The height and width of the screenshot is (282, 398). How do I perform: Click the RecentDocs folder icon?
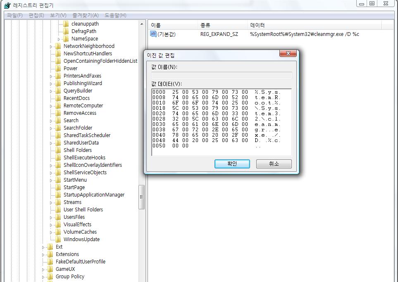coord(58,98)
